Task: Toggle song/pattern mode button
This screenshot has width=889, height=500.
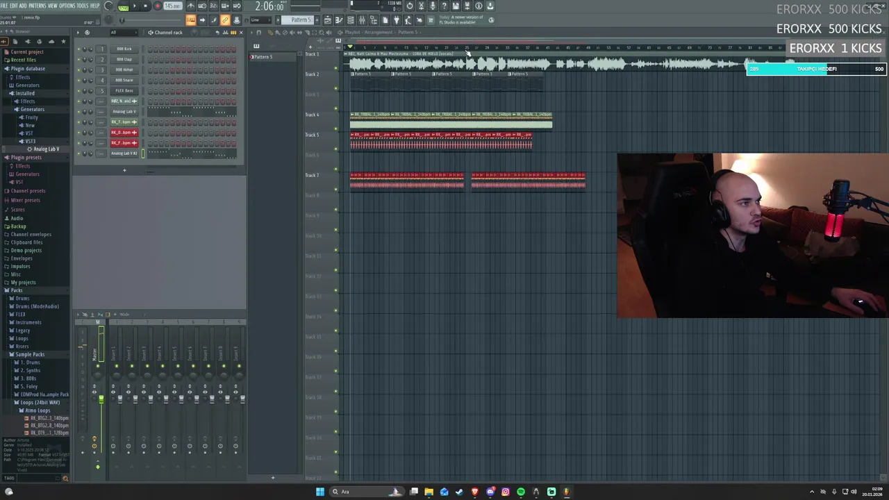Action: tap(124, 6)
